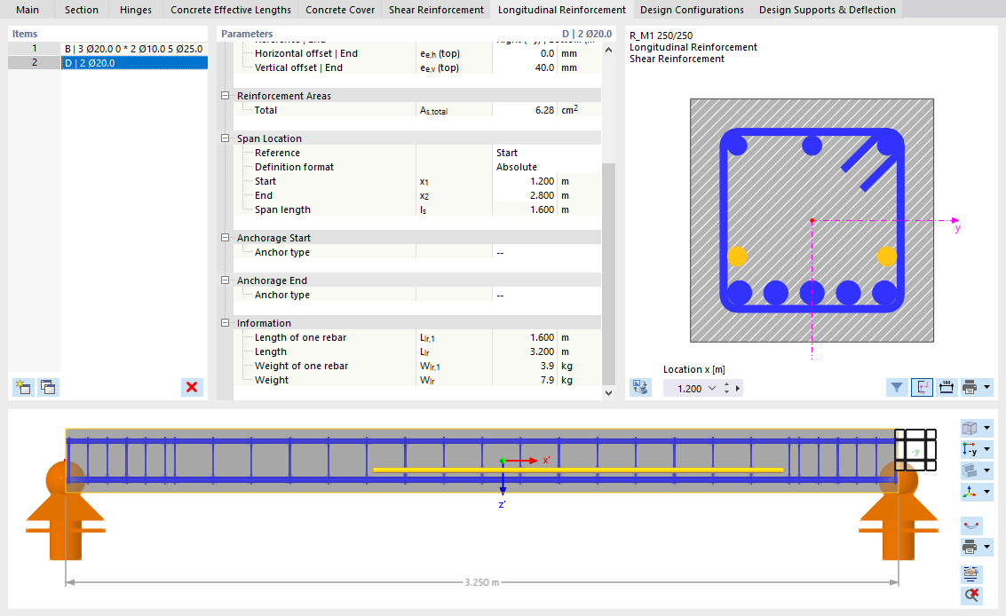The height and width of the screenshot is (616, 1006).
Task: Collapse the Span Location group
Action: (226, 138)
